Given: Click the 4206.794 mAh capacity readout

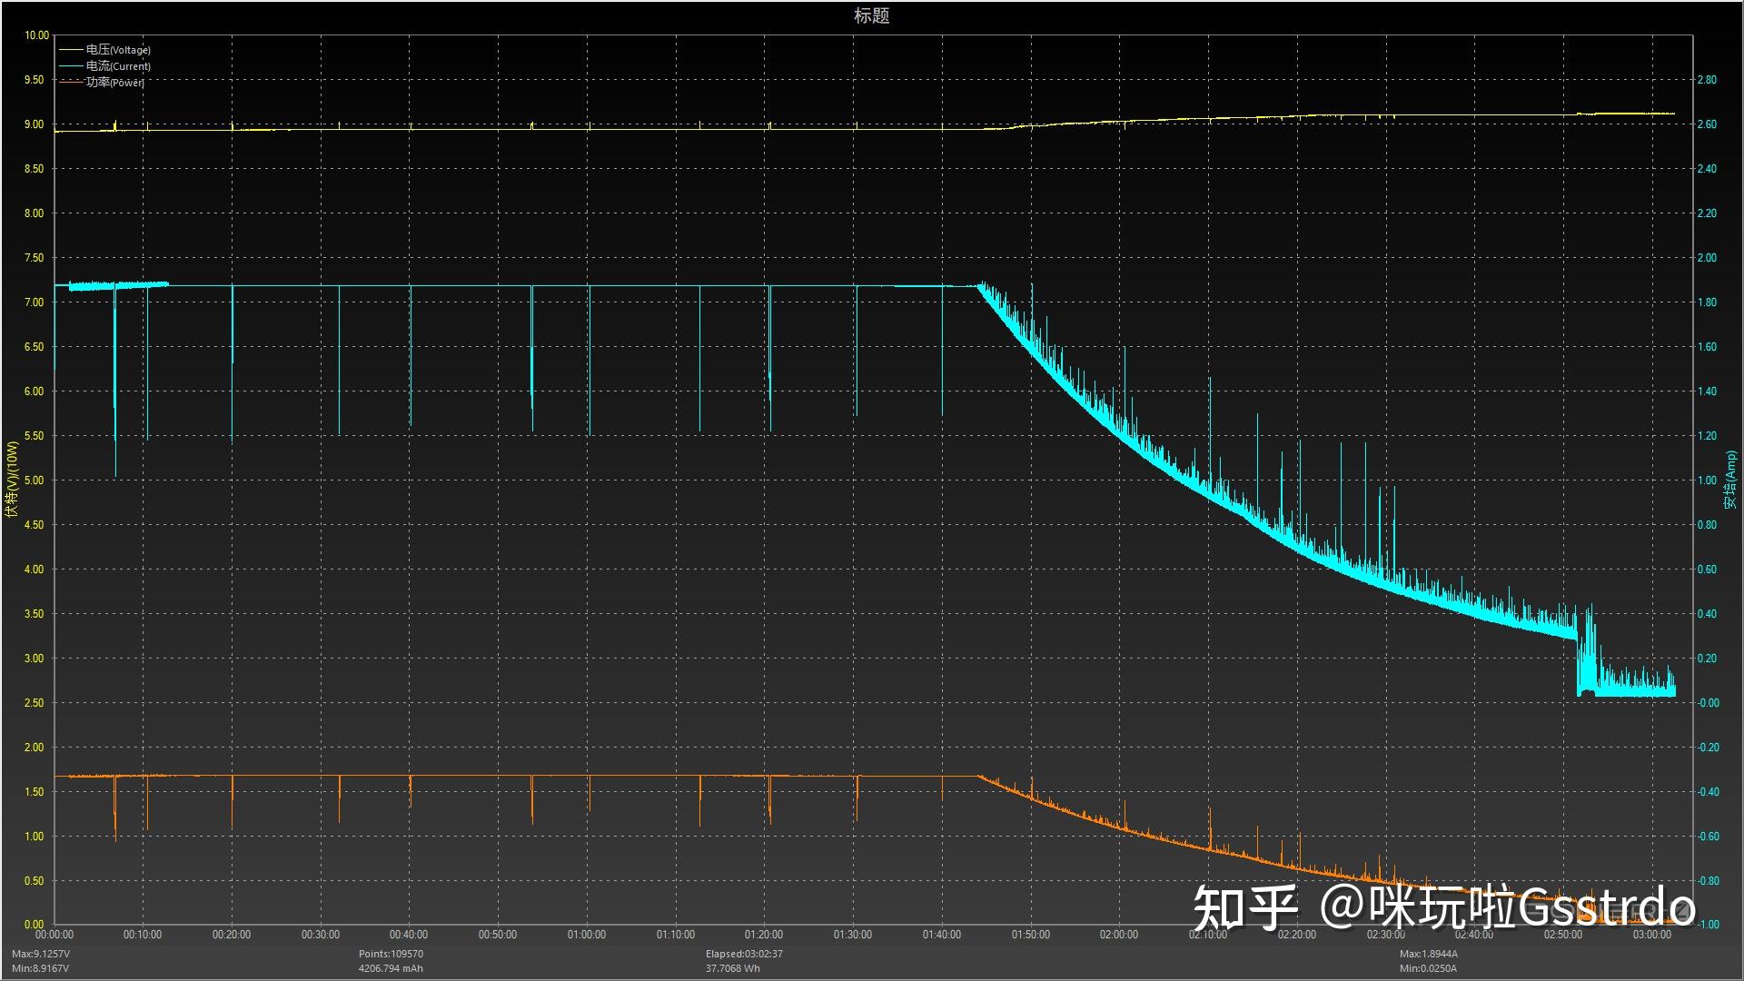Looking at the screenshot, I should [391, 969].
